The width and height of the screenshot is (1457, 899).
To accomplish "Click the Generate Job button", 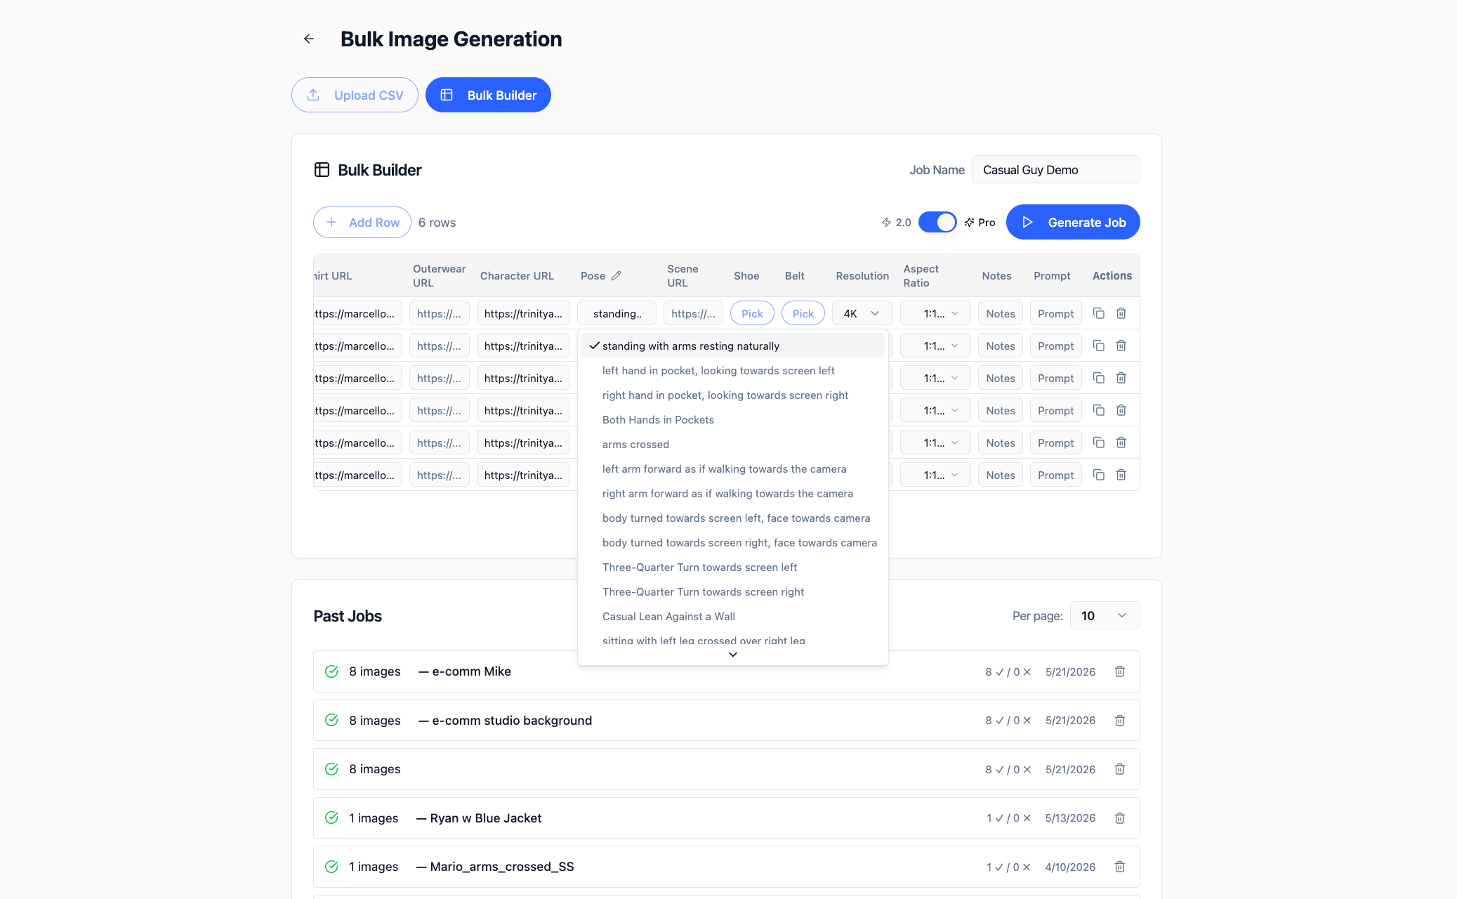I will pos(1073,222).
